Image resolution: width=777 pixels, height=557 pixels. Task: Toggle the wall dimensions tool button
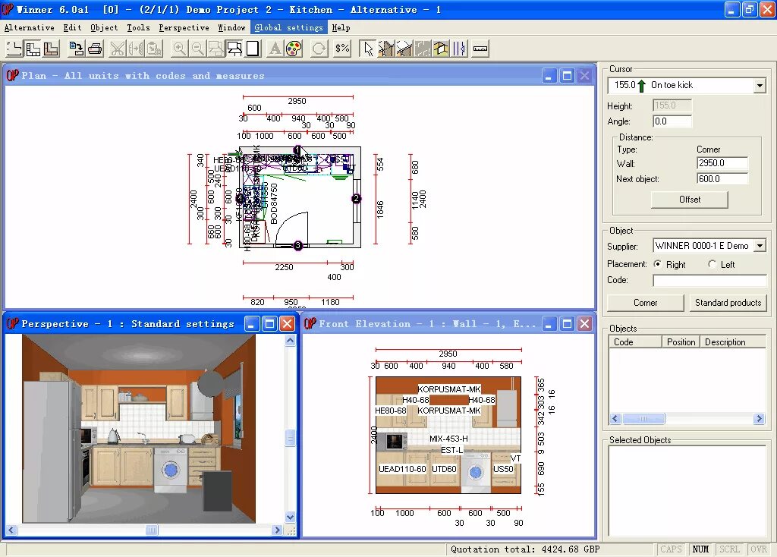pyautogui.click(x=460, y=49)
